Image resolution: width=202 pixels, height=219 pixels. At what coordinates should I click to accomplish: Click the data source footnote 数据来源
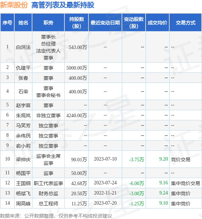[56, 216]
